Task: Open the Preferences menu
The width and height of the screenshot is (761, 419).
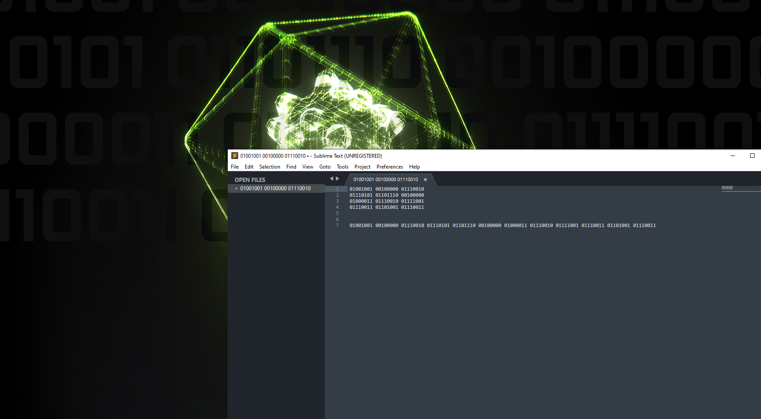Action: [x=390, y=167]
